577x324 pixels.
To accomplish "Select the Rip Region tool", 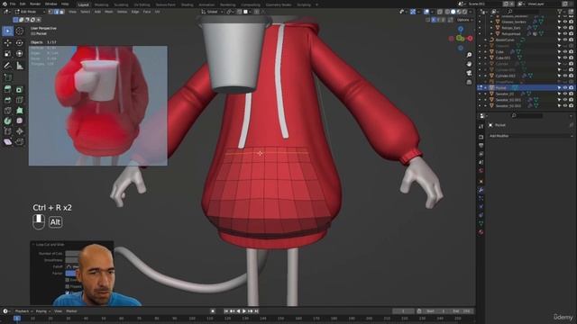I will coord(20,142).
